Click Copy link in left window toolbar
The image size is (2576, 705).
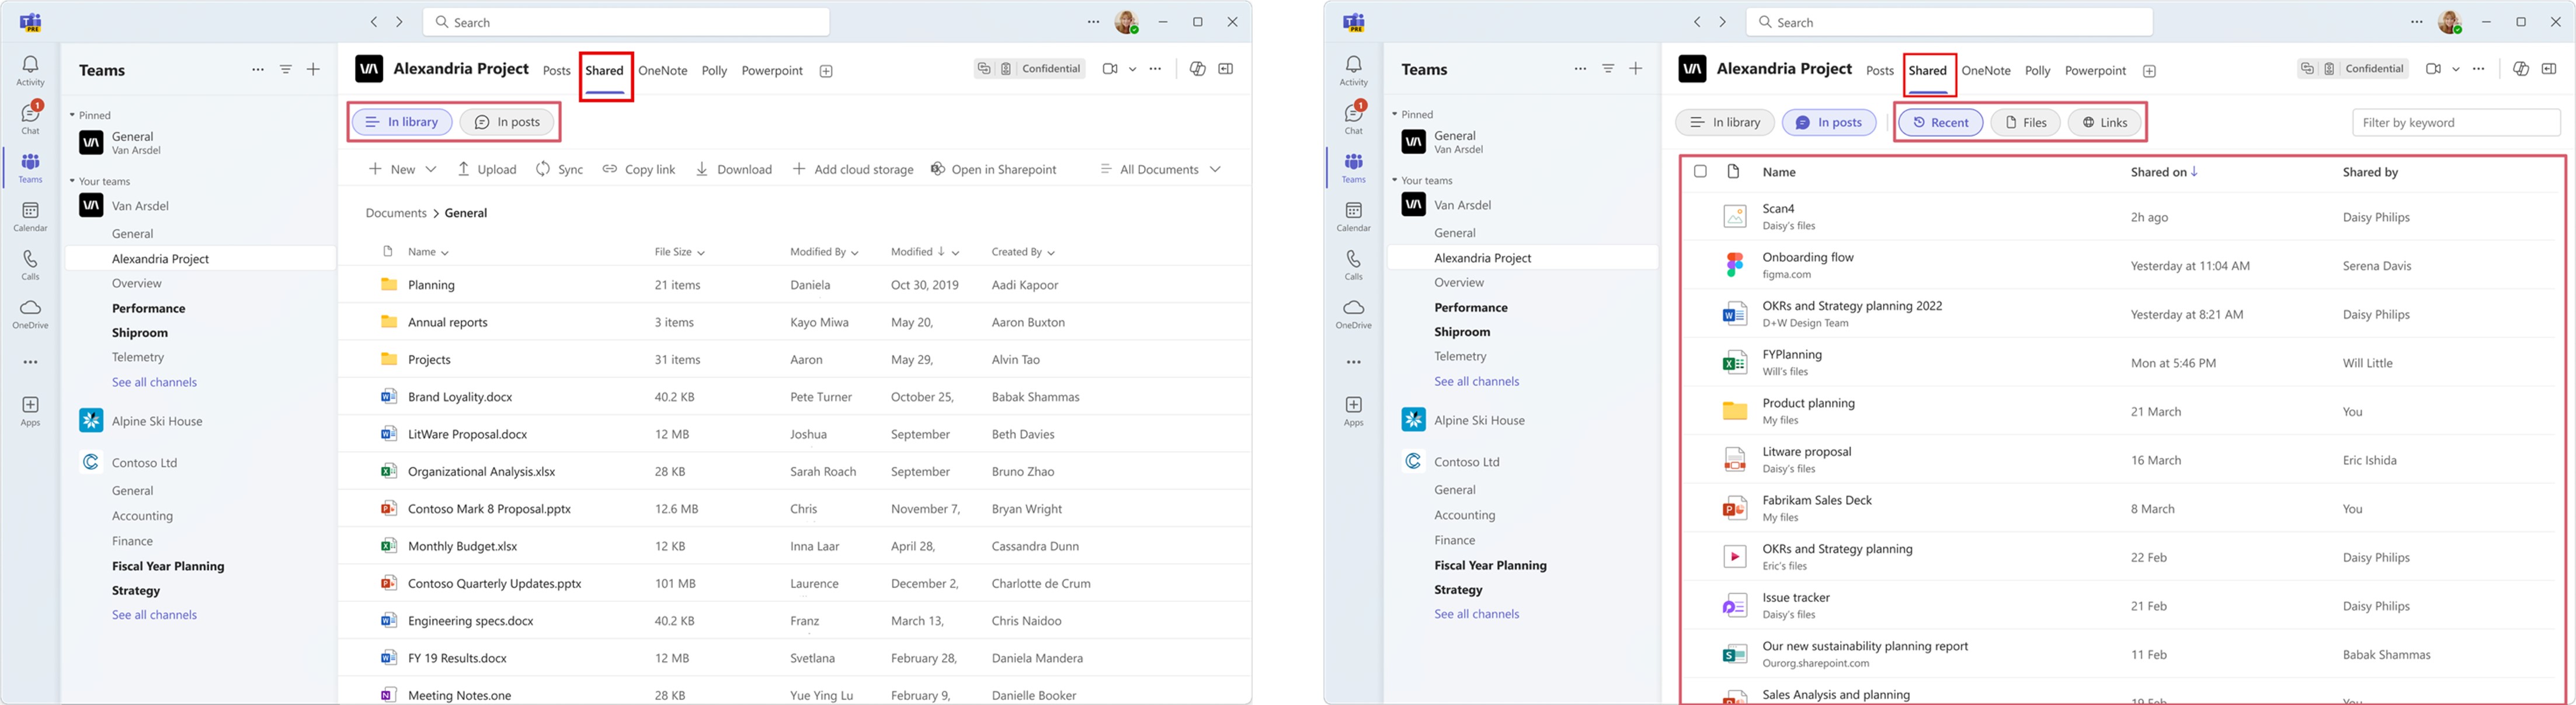(639, 169)
